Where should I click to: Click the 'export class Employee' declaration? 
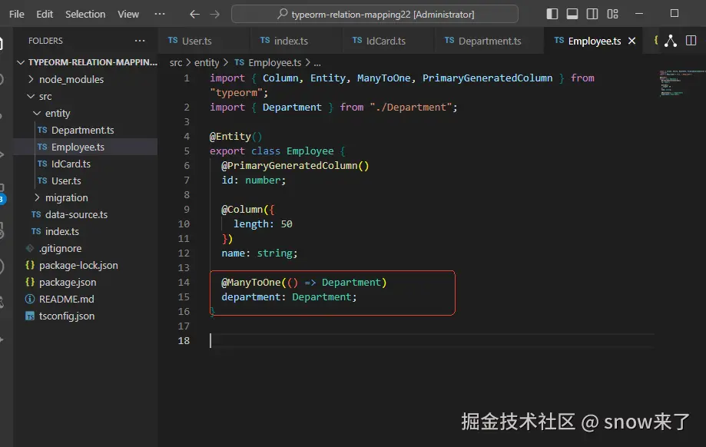pos(271,151)
